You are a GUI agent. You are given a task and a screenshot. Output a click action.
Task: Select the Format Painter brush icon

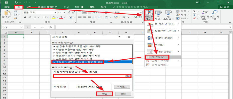pos(16,18)
